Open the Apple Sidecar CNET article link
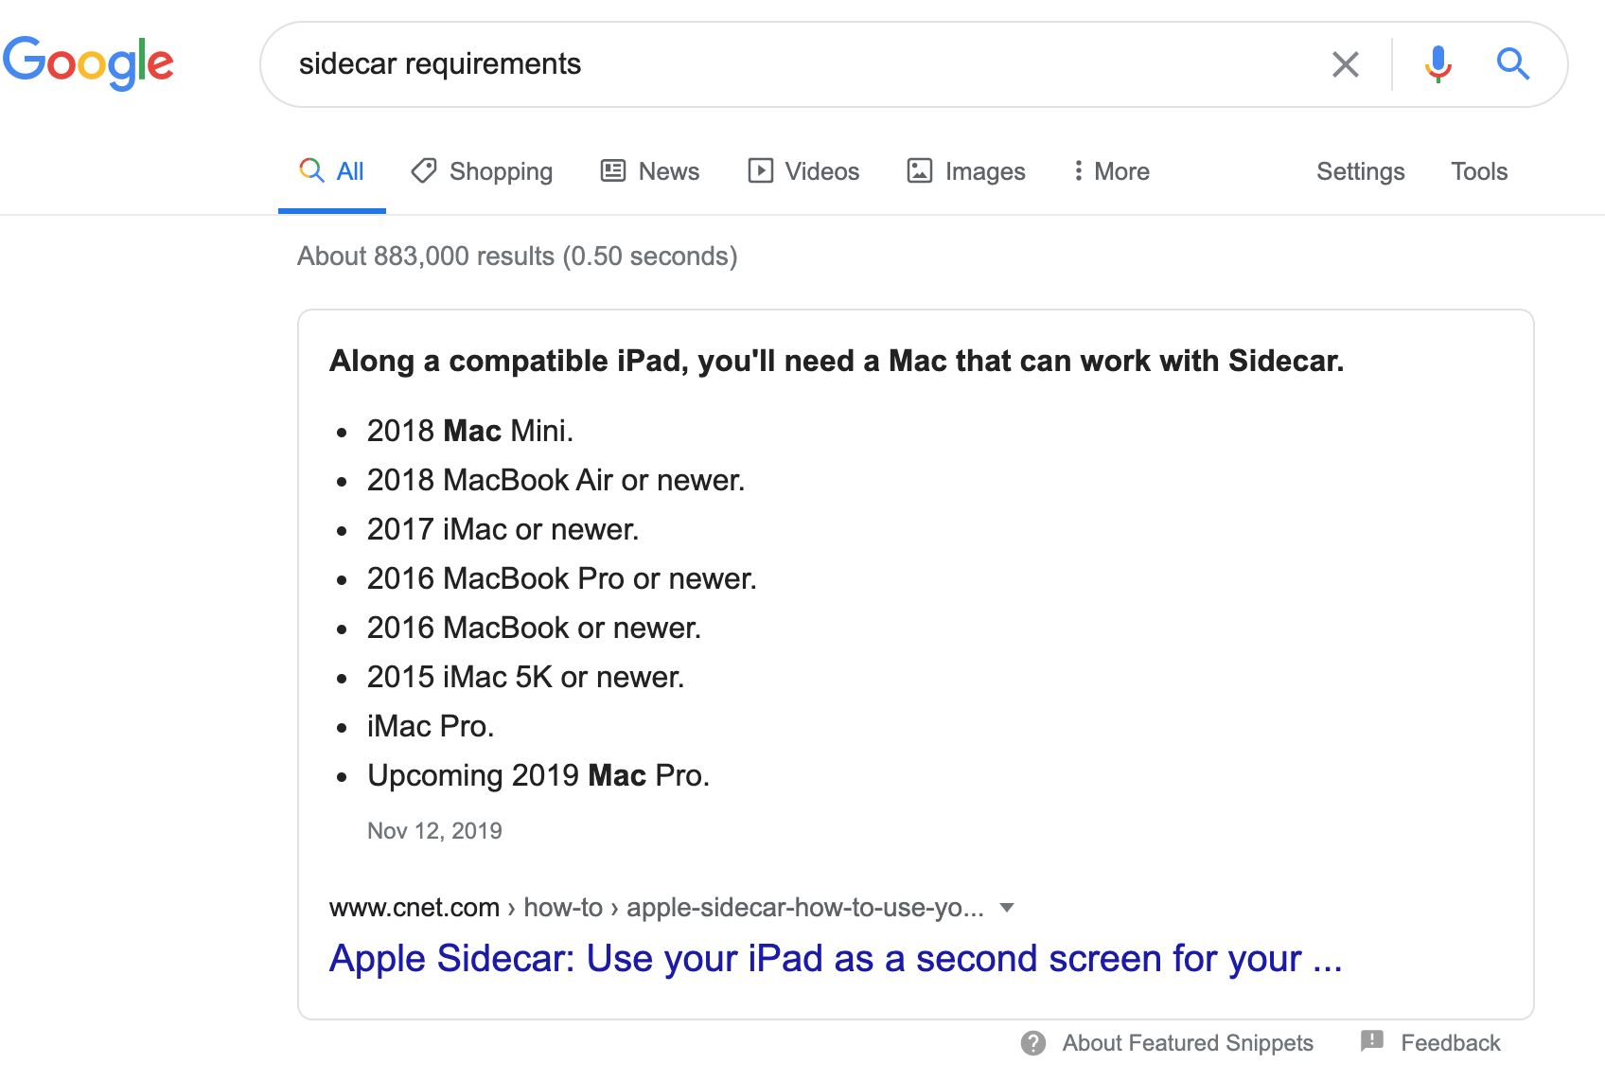 [836, 959]
